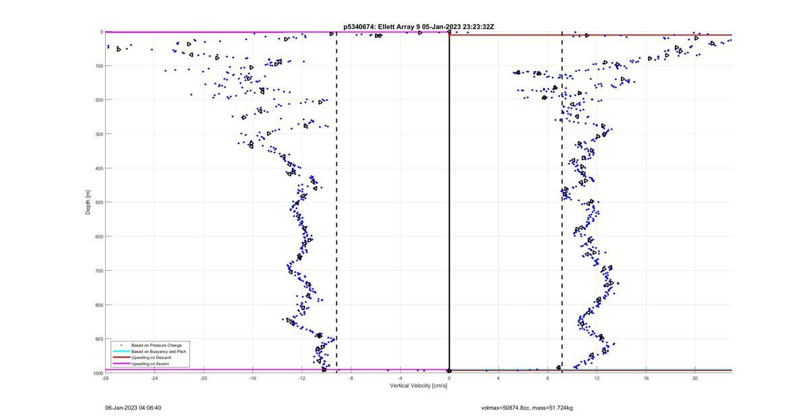Click depth axis tick label '400'
Image resolution: width=809 pixels, height=419 pixels.
(98, 168)
